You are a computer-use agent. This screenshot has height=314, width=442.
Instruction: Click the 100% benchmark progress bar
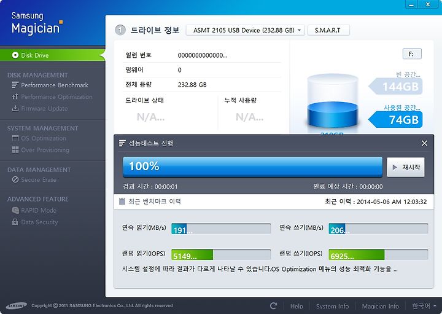(252, 167)
